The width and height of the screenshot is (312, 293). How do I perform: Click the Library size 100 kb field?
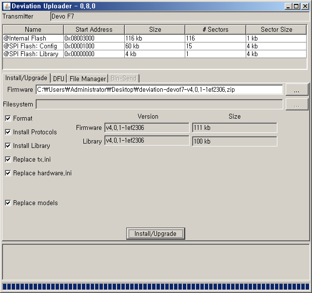(x=234, y=141)
